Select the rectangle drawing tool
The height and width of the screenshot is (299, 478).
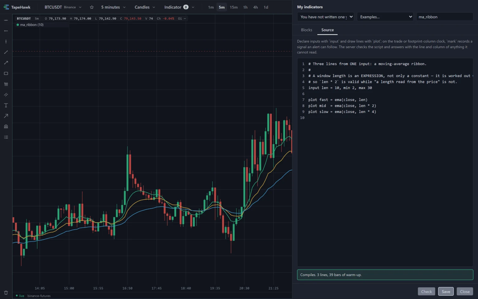pos(6,74)
